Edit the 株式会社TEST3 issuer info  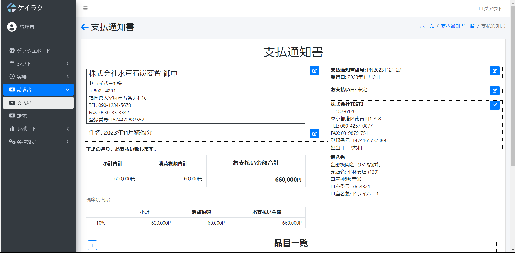pyautogui.click(x=495, y=105)
